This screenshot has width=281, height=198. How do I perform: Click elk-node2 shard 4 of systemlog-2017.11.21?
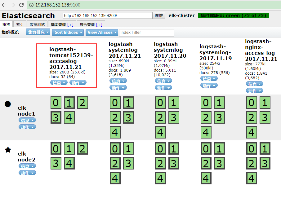pos(115,178)
